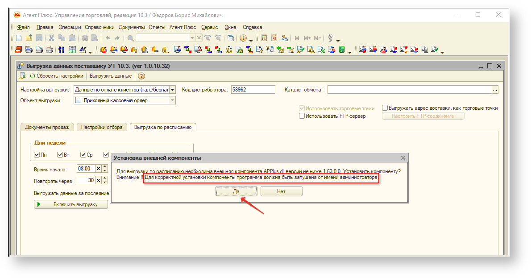Click the wrench tools icon
The image size is (531, 278).
pos(330,38)
